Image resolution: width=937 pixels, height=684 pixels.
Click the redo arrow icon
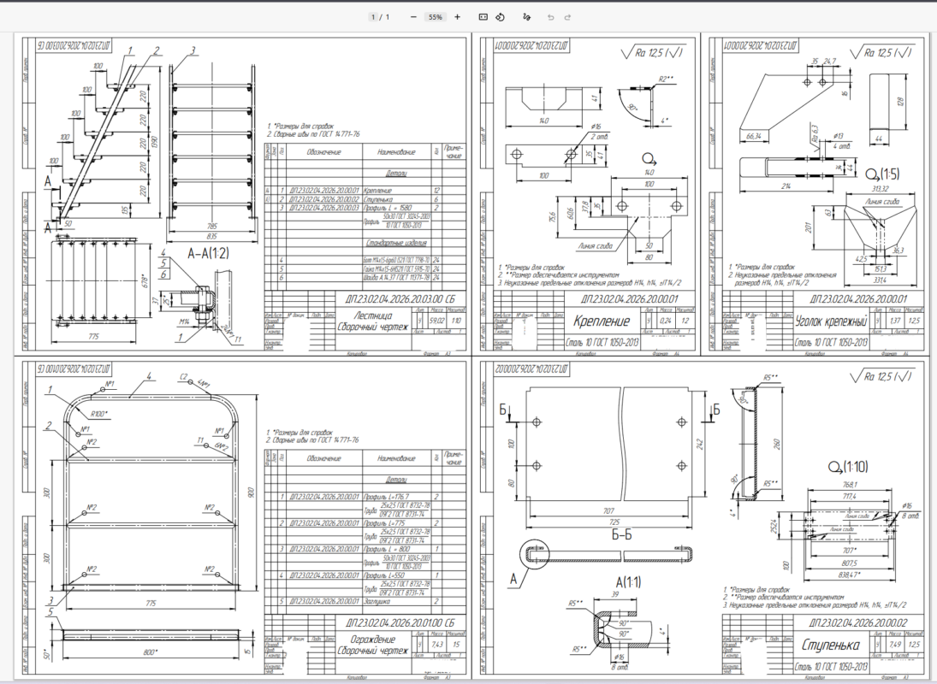567,17
